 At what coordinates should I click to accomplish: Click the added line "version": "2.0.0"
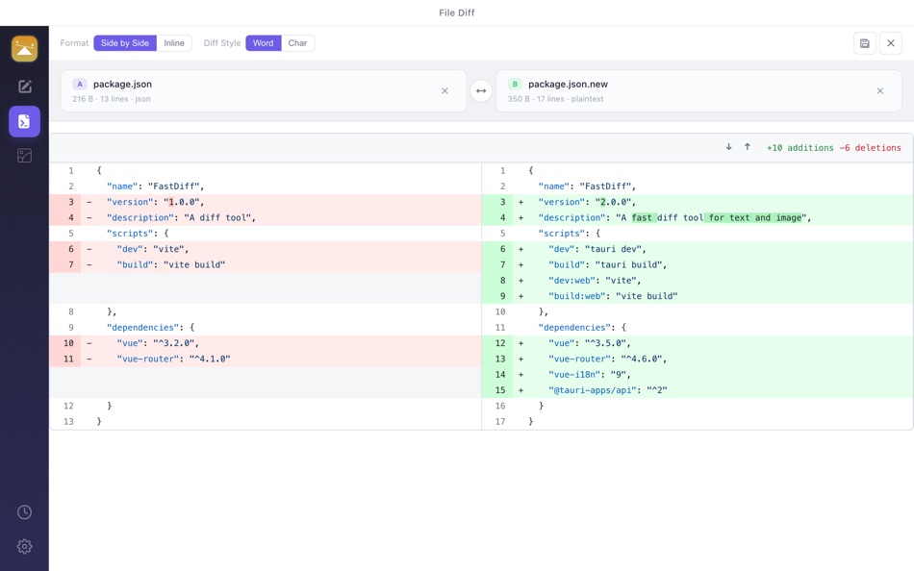(x=698, y=202)
